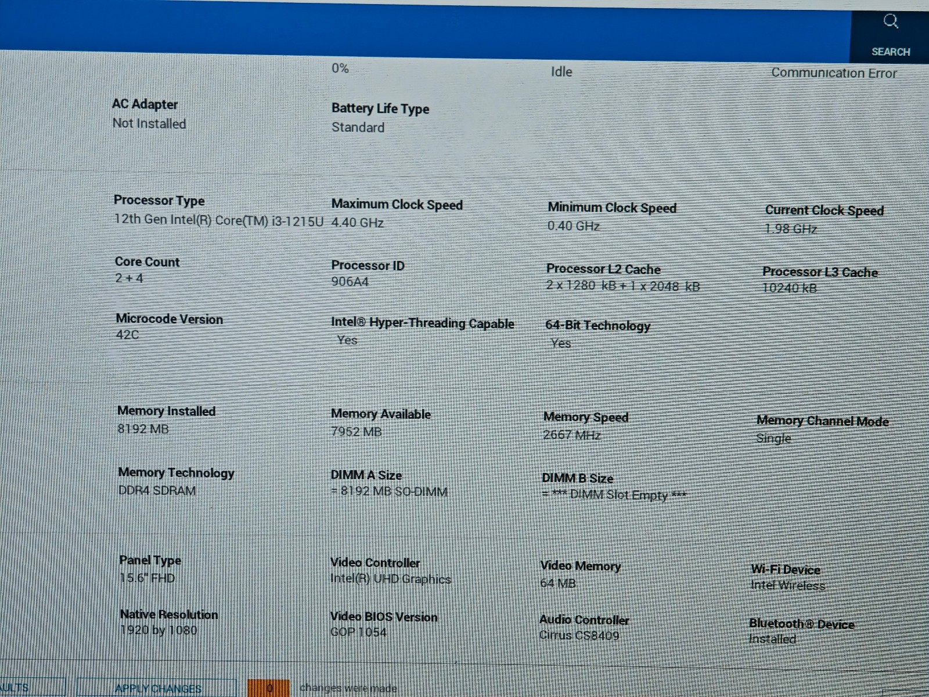929x697 pixels.
Task: Click the '15.6" FHD' value
Action: pyautogui.click(x=147, y=578)
